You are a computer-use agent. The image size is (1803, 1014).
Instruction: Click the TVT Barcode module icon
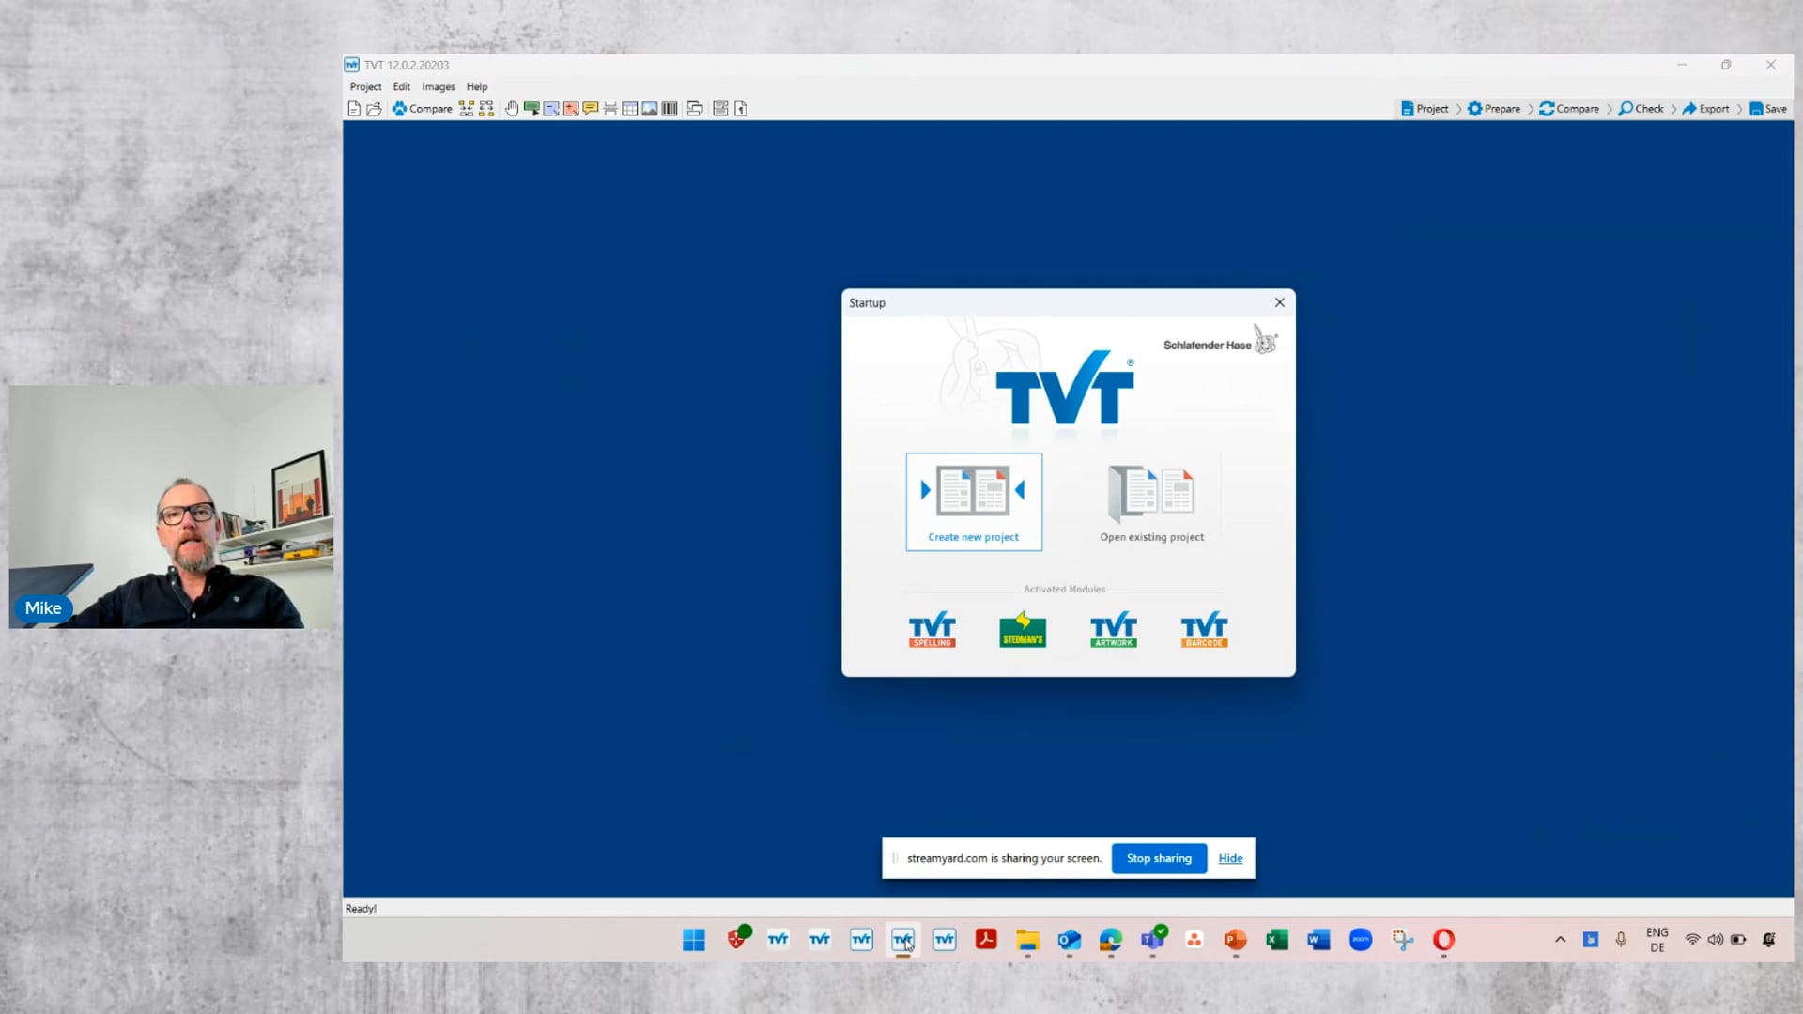pos(1204,630)
